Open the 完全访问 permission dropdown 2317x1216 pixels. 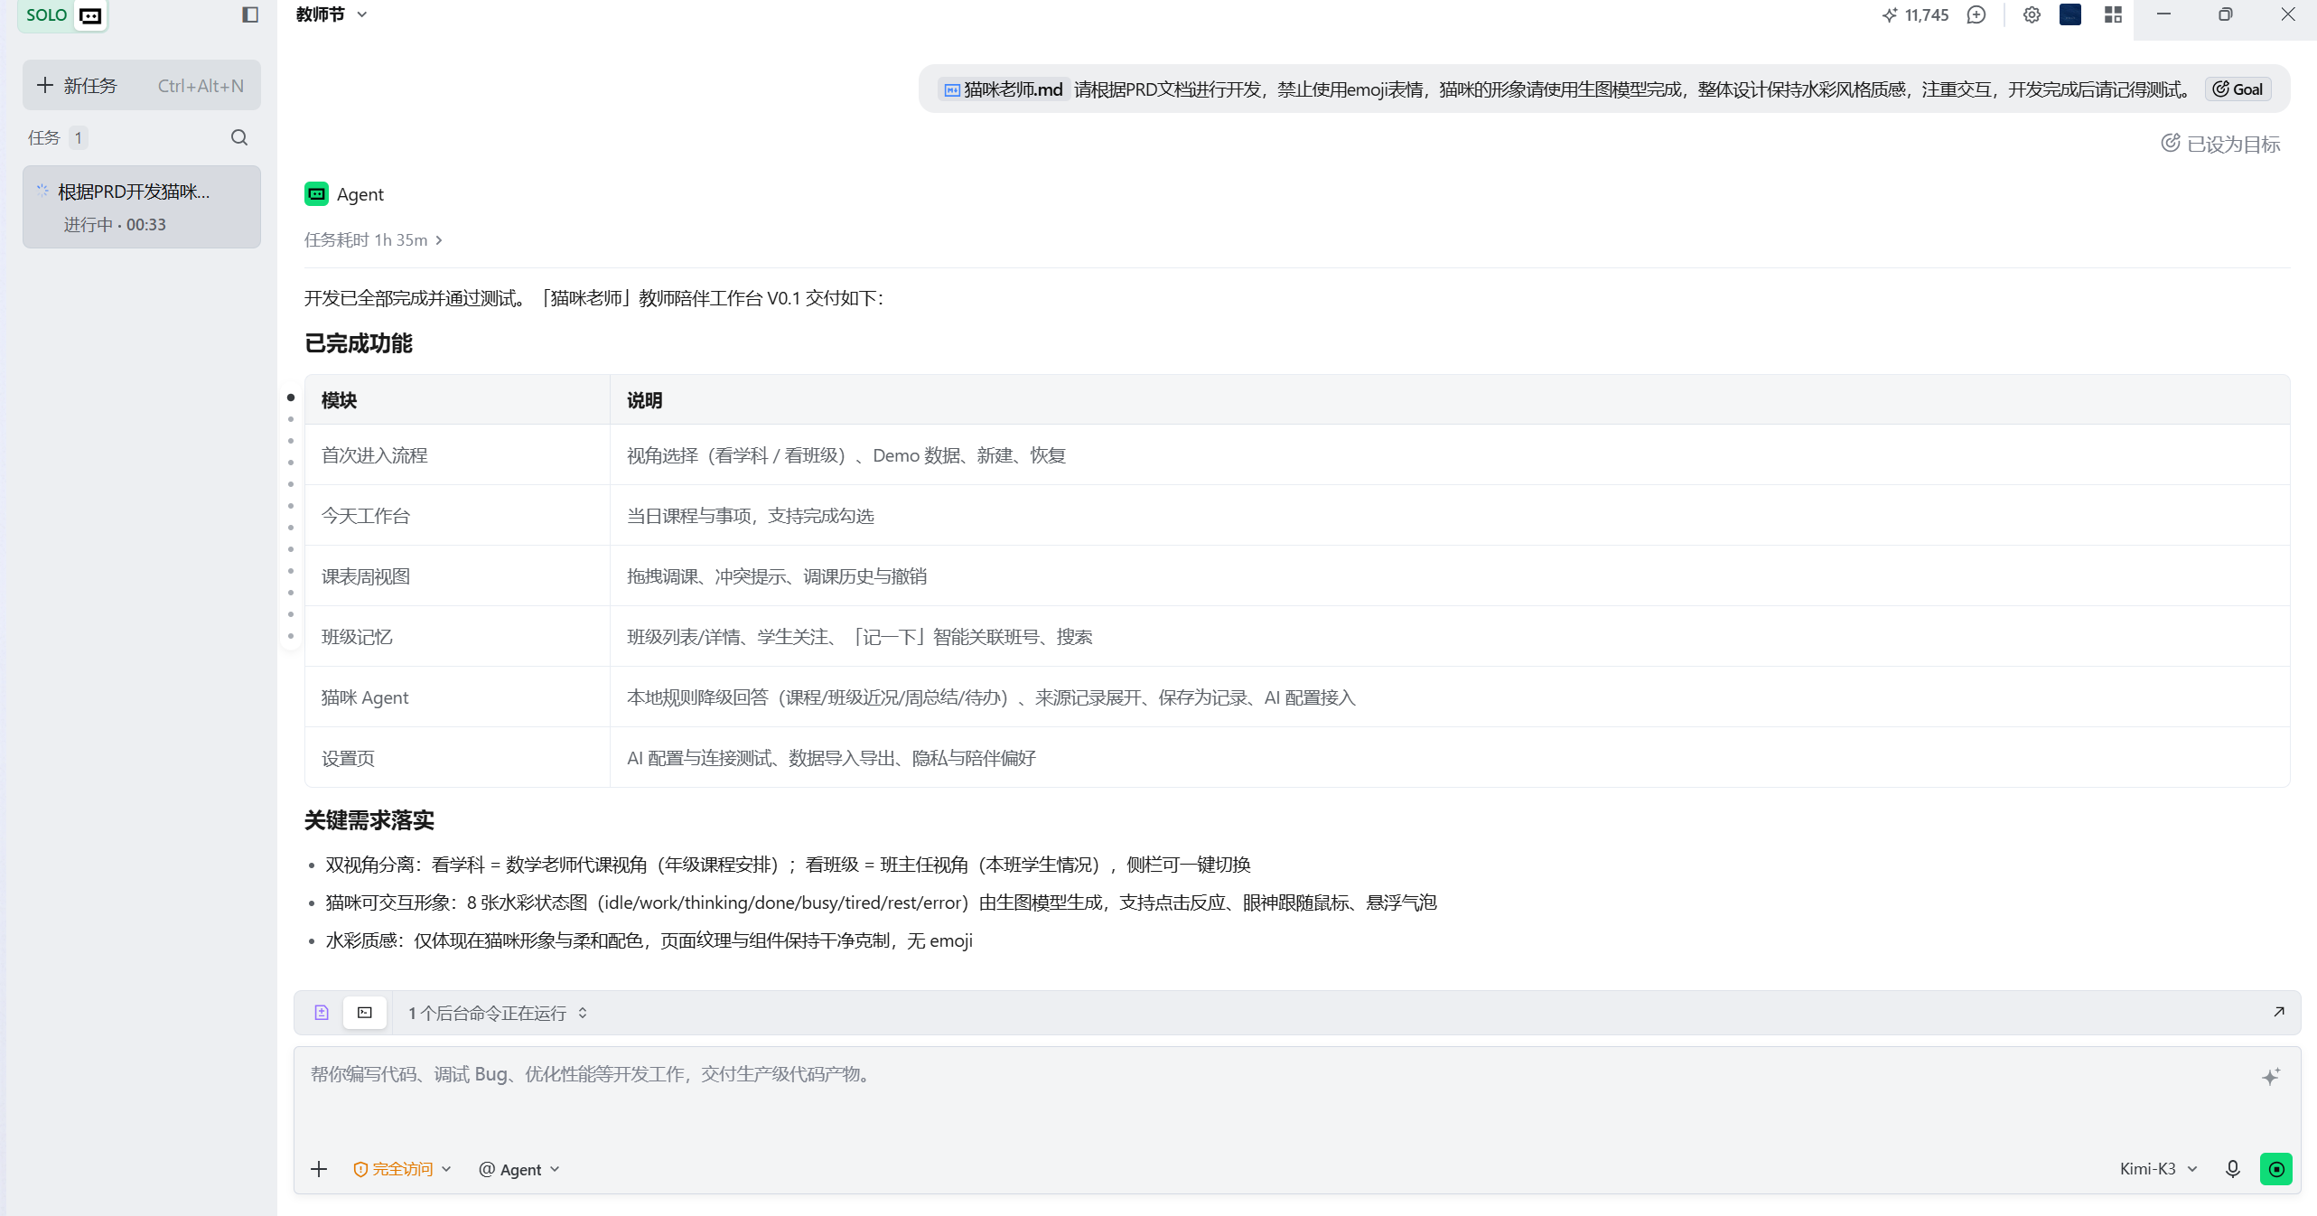[x=402, y=1169]
